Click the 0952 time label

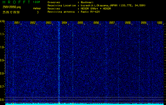(x=33, y=23)
